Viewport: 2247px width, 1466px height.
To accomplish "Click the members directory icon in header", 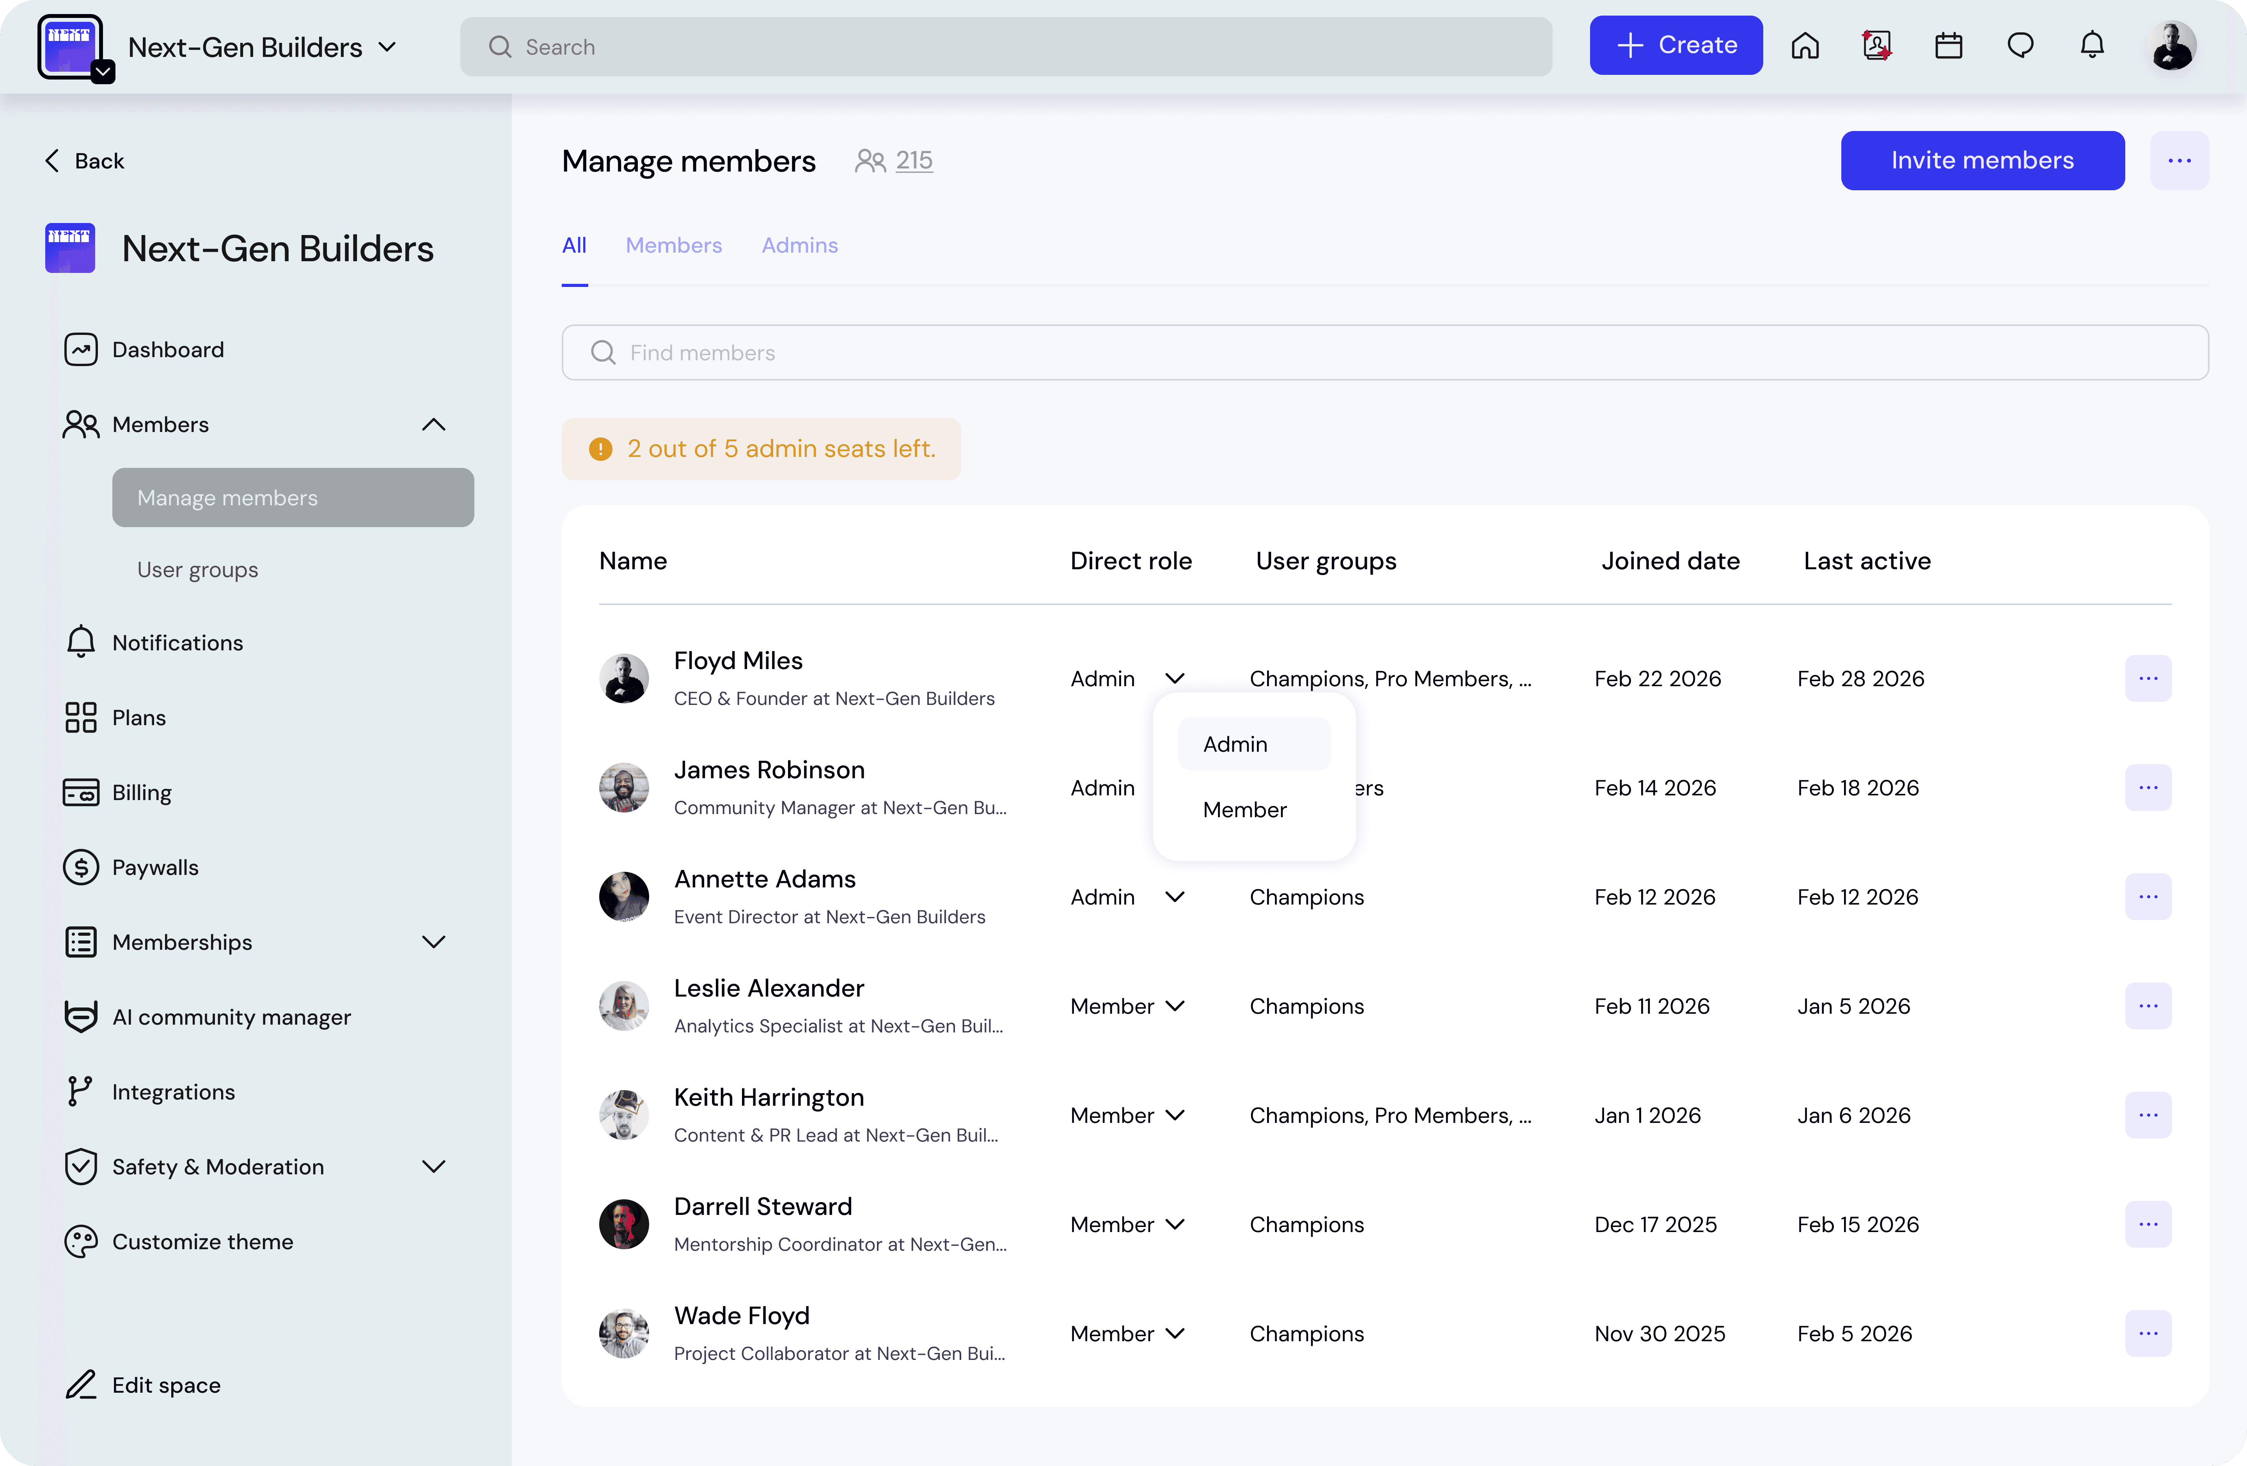I will (1876, 45).
